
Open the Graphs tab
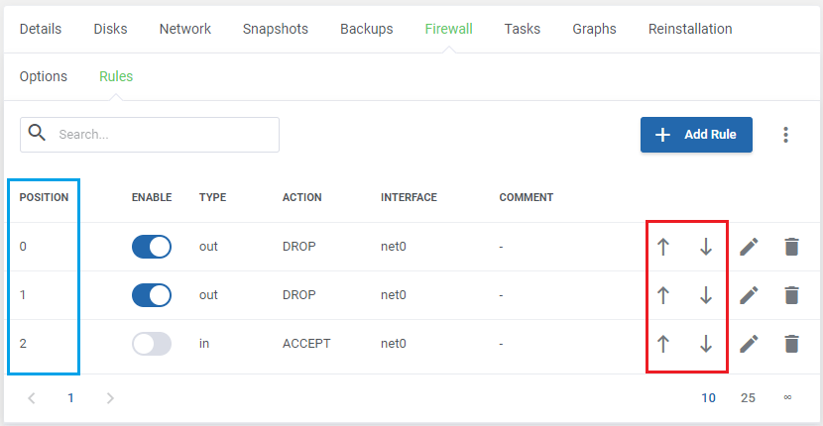594,29
